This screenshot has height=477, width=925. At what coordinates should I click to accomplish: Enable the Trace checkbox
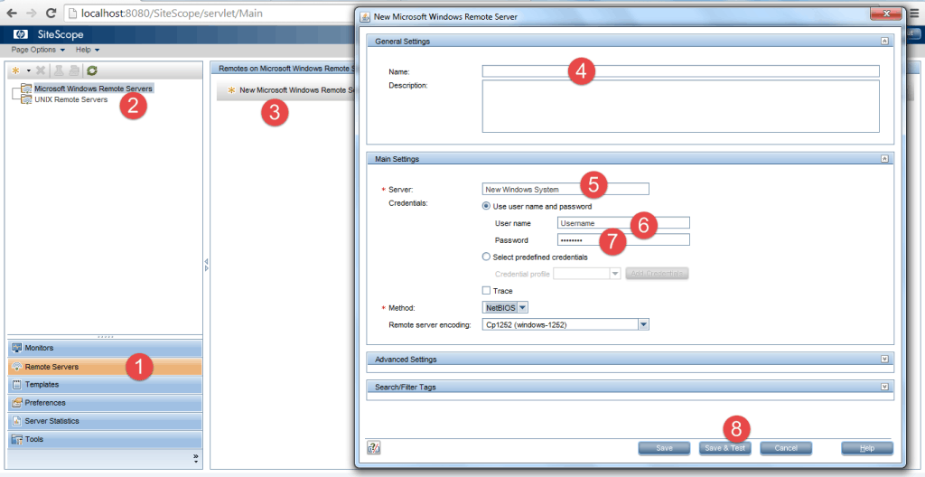tap(486, 291)
